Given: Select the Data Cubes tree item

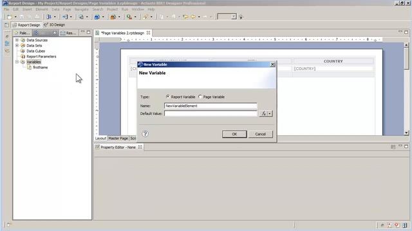Looking at the screenshot, I should [x=36, y=51].
